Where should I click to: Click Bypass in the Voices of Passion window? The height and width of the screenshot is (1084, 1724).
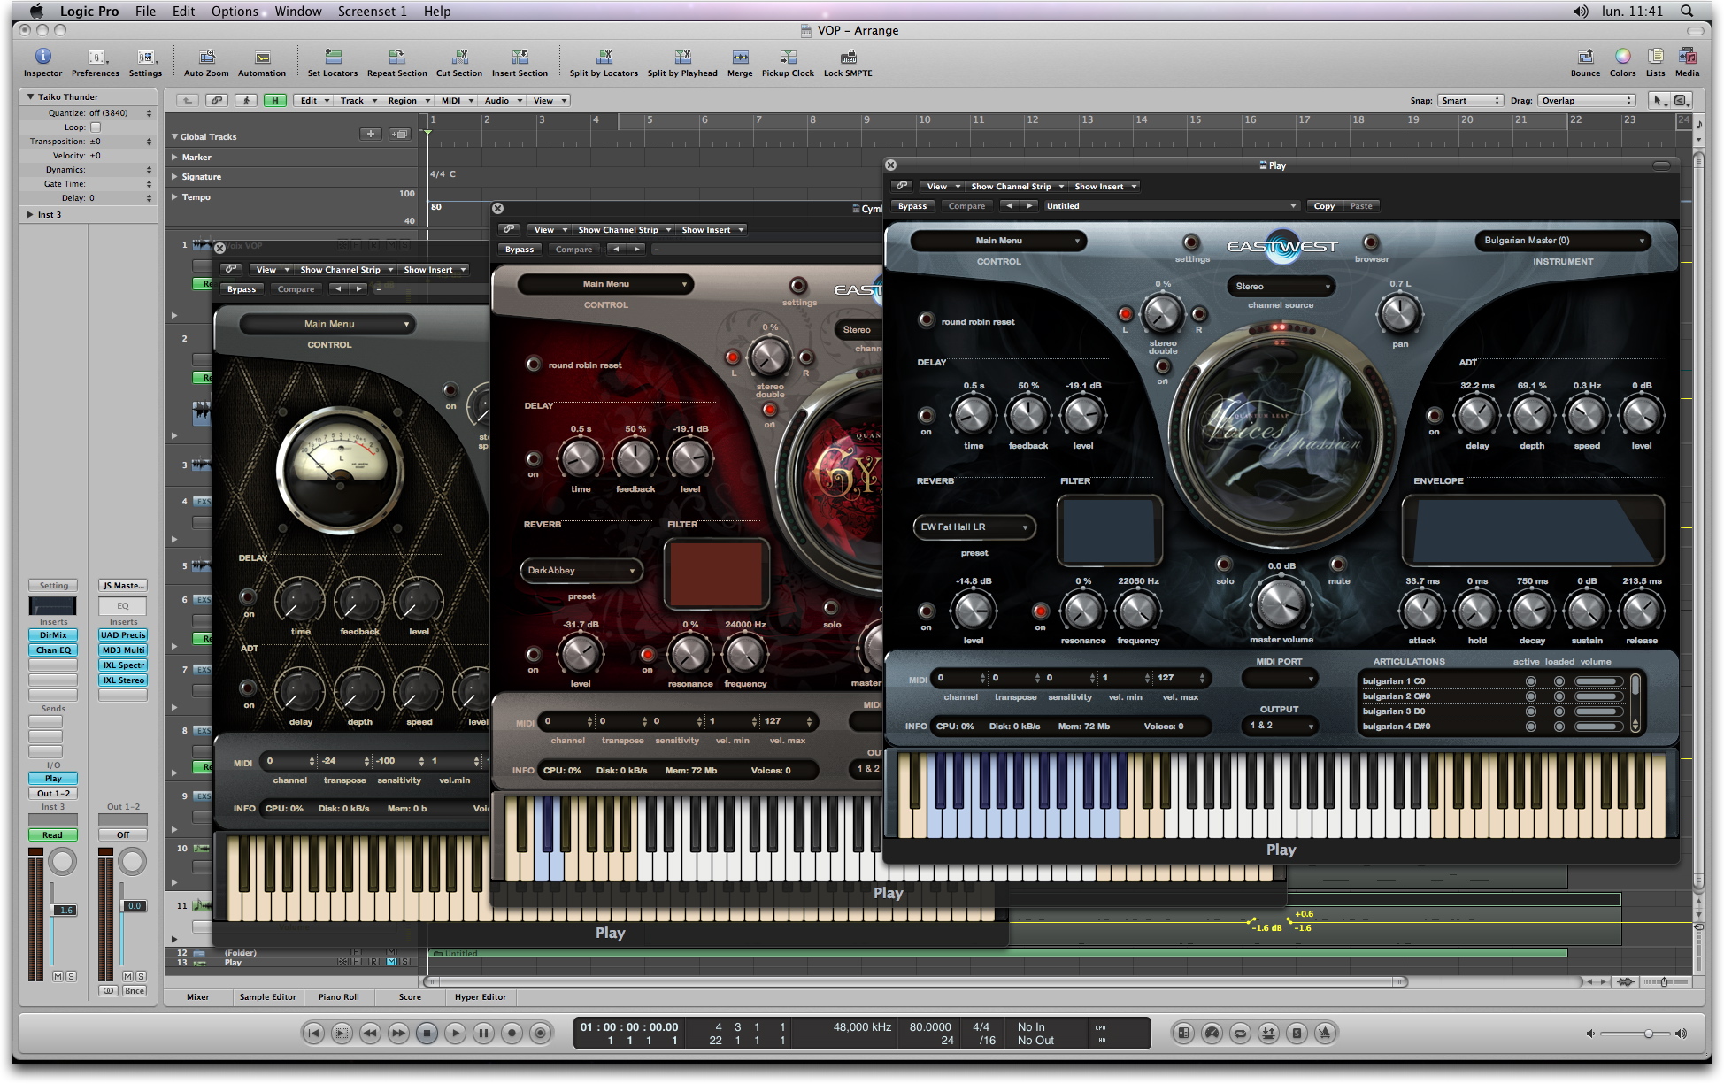coord(912,206)
